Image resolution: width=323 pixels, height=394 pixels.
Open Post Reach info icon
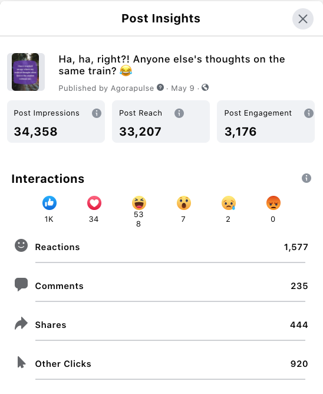(x=179, y=113)
